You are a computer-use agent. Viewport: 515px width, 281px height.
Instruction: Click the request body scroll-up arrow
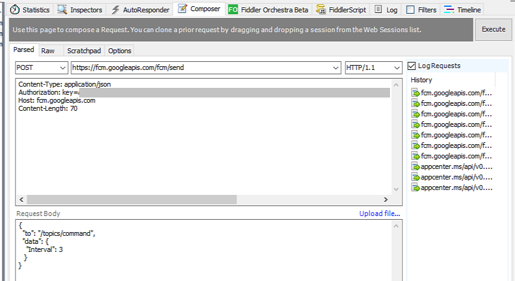pos(396,226)
